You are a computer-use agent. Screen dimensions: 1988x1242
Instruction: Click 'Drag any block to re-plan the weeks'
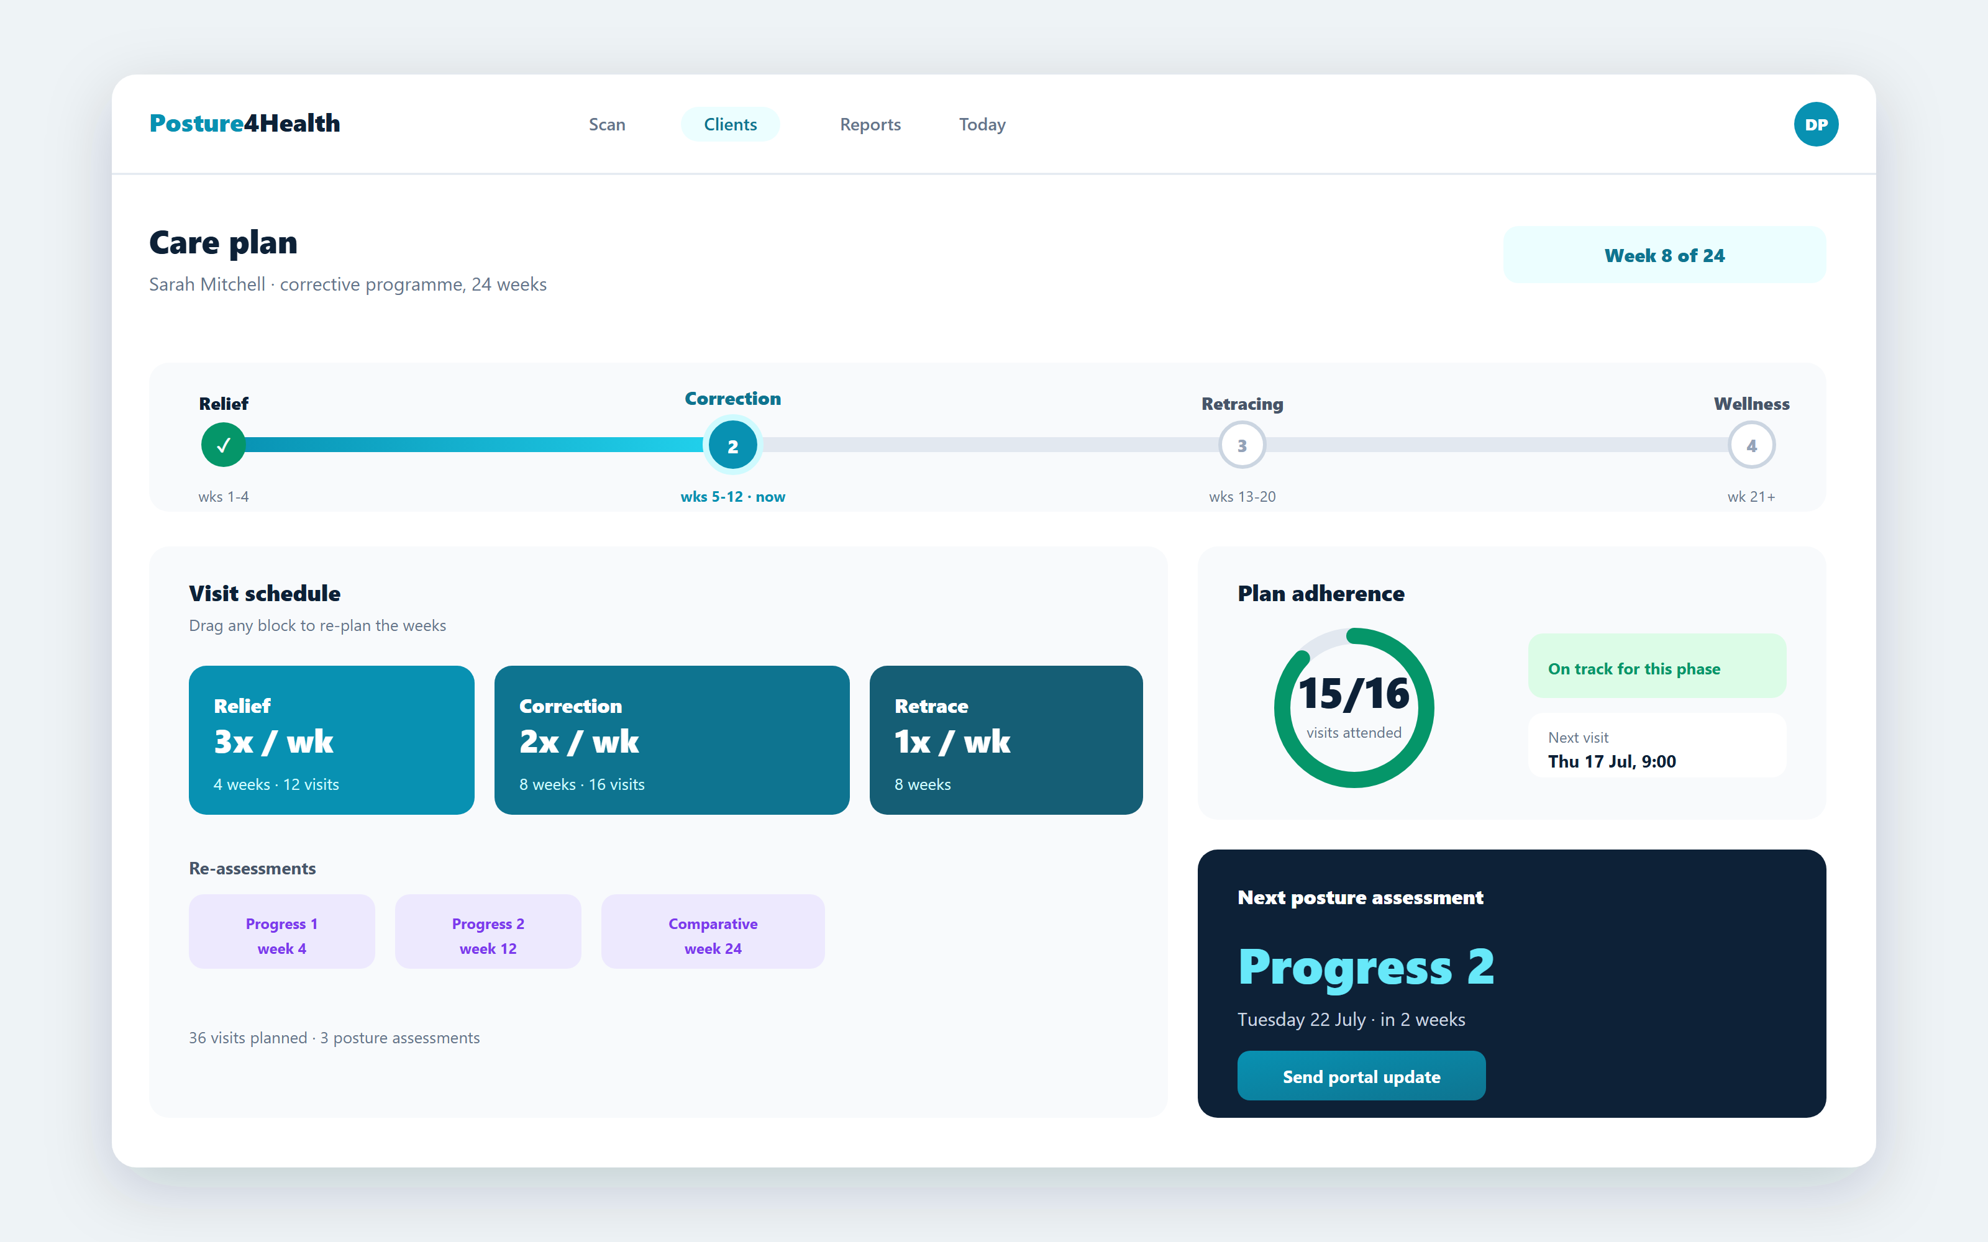(317, 626)
